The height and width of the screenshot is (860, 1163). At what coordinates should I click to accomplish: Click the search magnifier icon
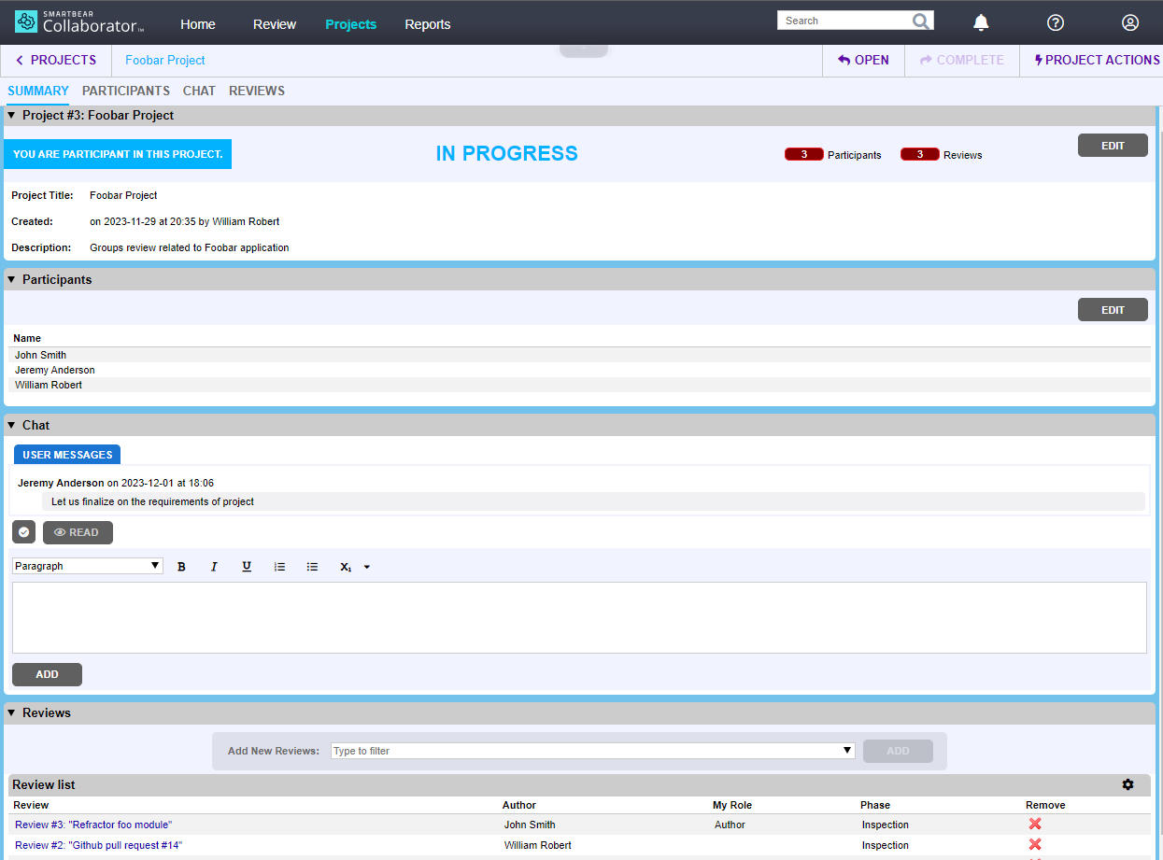(x=920, y=21)
